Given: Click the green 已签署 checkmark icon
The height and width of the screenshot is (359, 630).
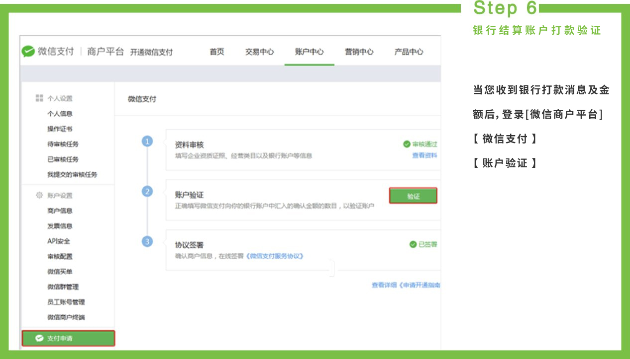Looking at the screenshot, I should (x=413, y=244).
